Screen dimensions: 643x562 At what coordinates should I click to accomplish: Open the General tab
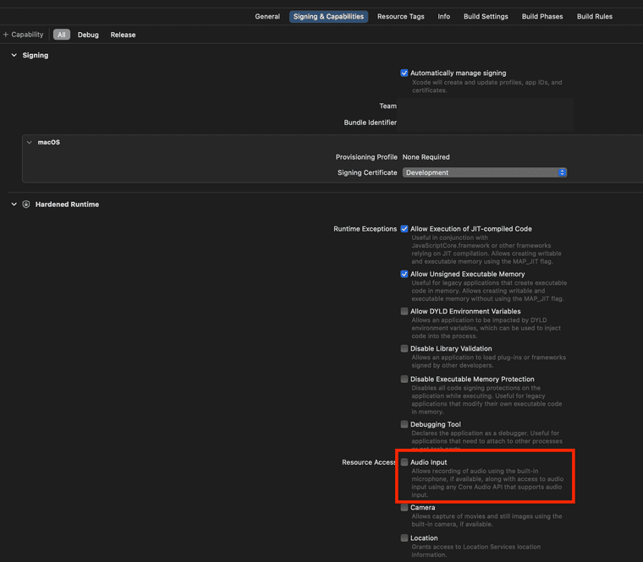267,16
